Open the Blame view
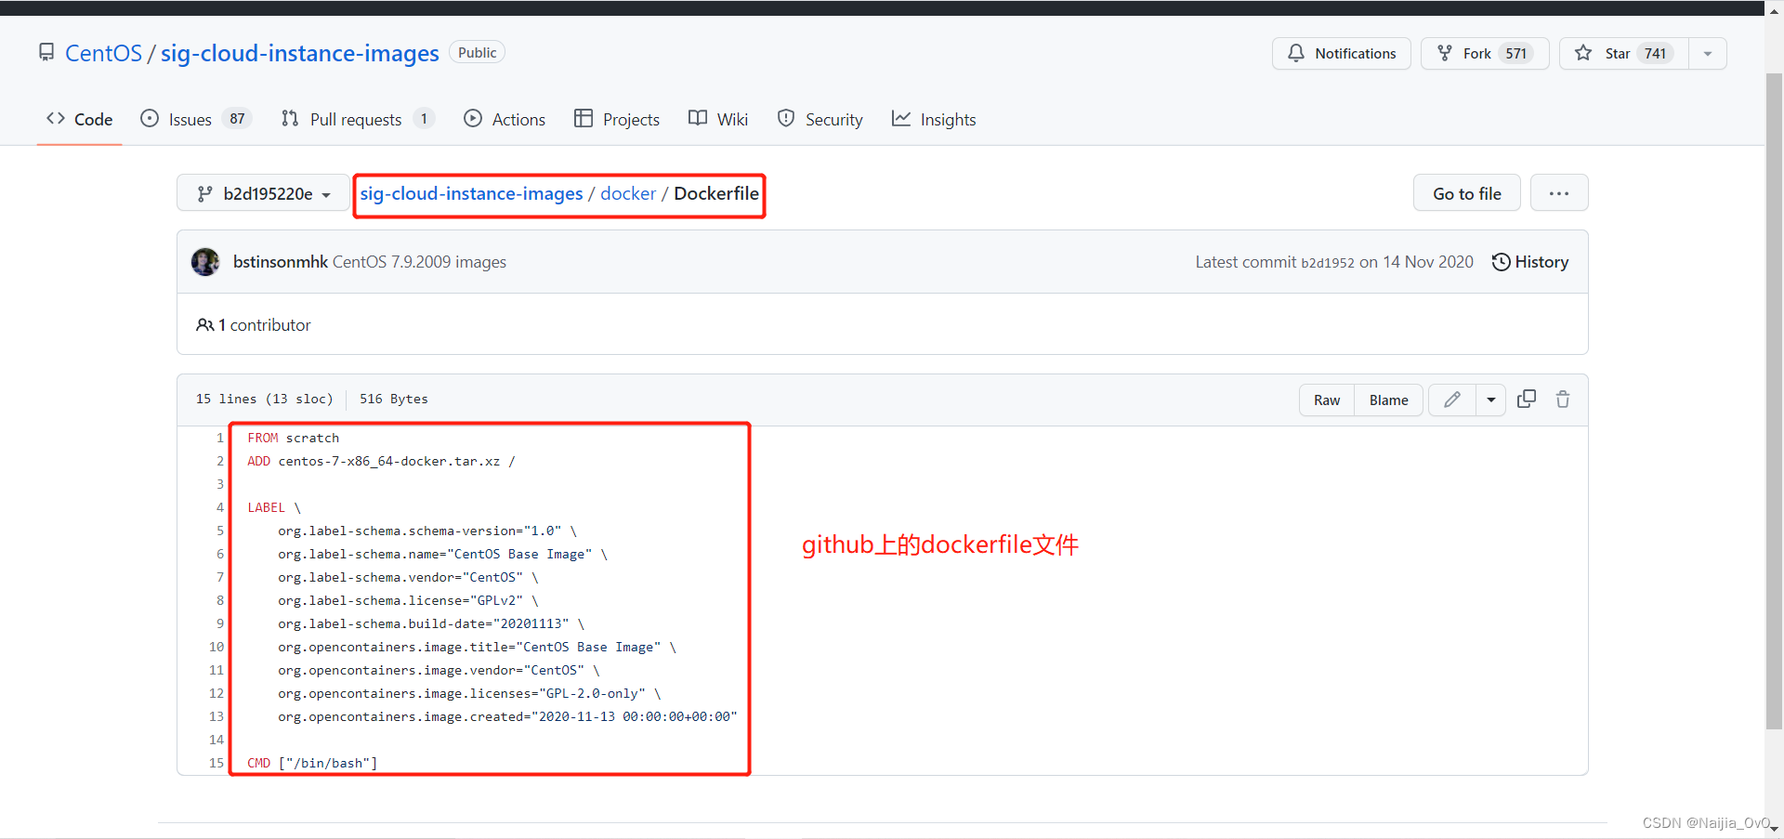1784x839 pixels. pos(1388,400)
